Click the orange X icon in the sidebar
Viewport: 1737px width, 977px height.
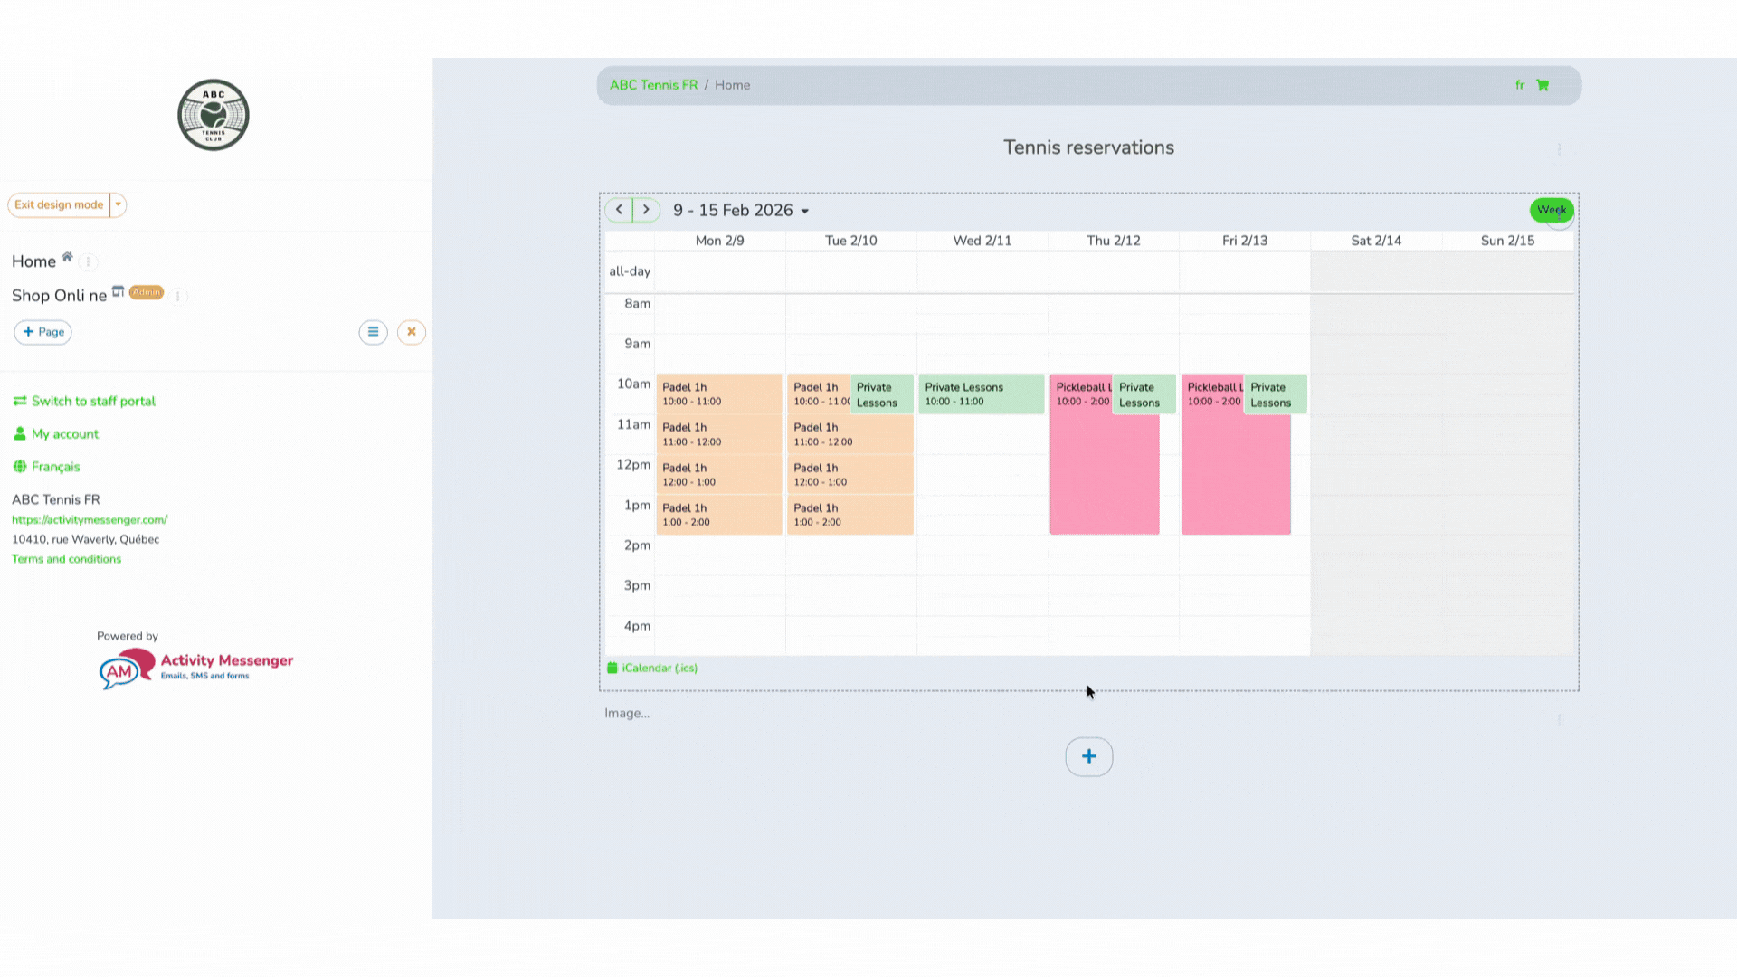point(412,332)
